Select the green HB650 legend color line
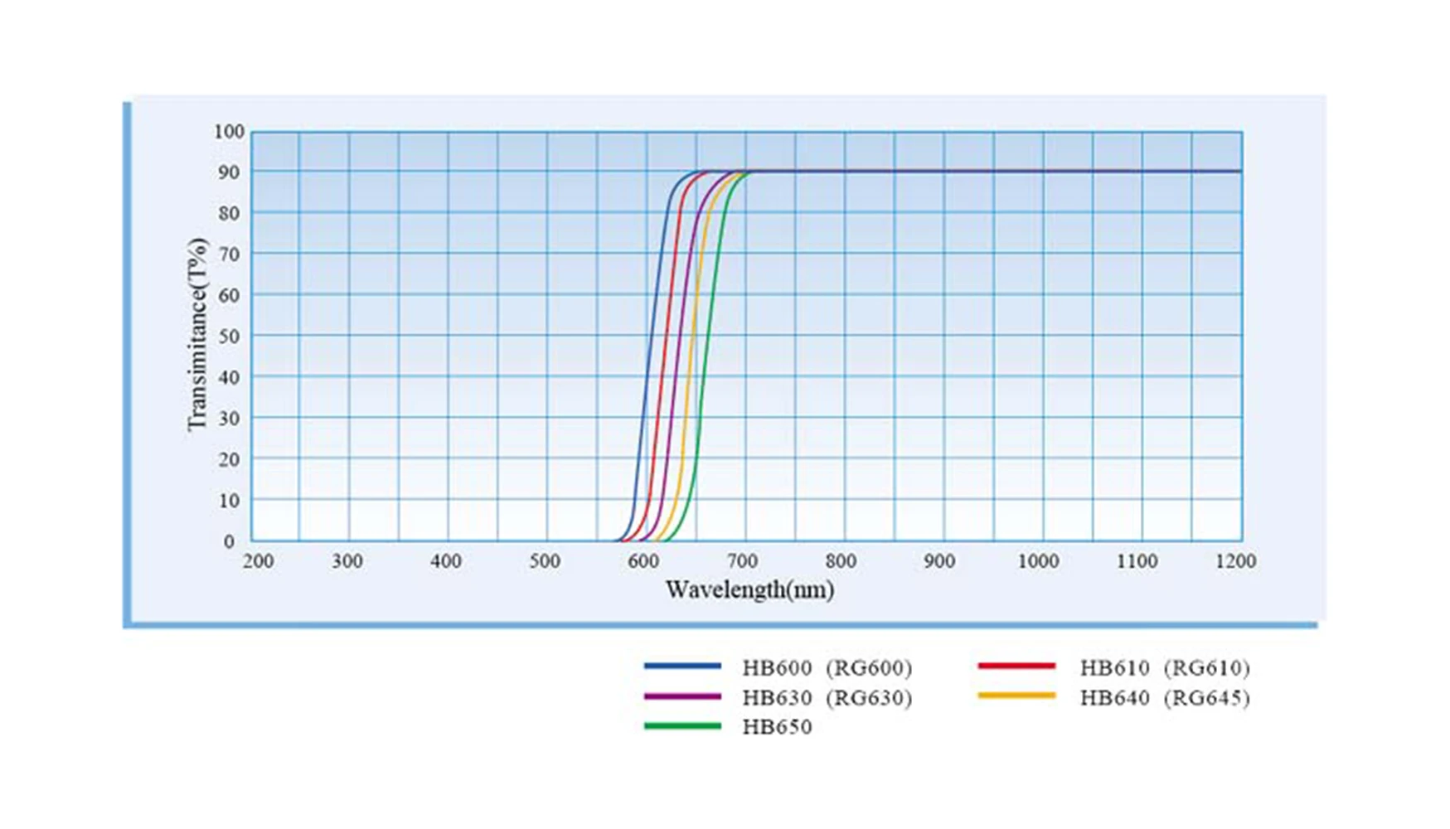The image size is (1450, 829). (682, 726)
